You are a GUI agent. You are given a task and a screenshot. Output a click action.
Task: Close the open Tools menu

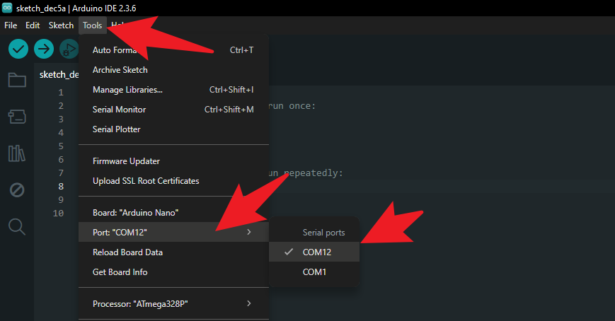point(92,25)
